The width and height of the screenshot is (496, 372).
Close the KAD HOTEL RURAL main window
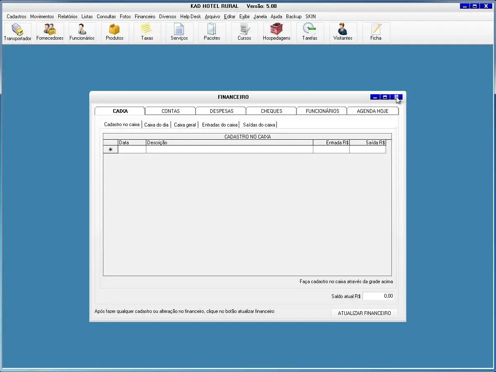click(x=486, y=6)
